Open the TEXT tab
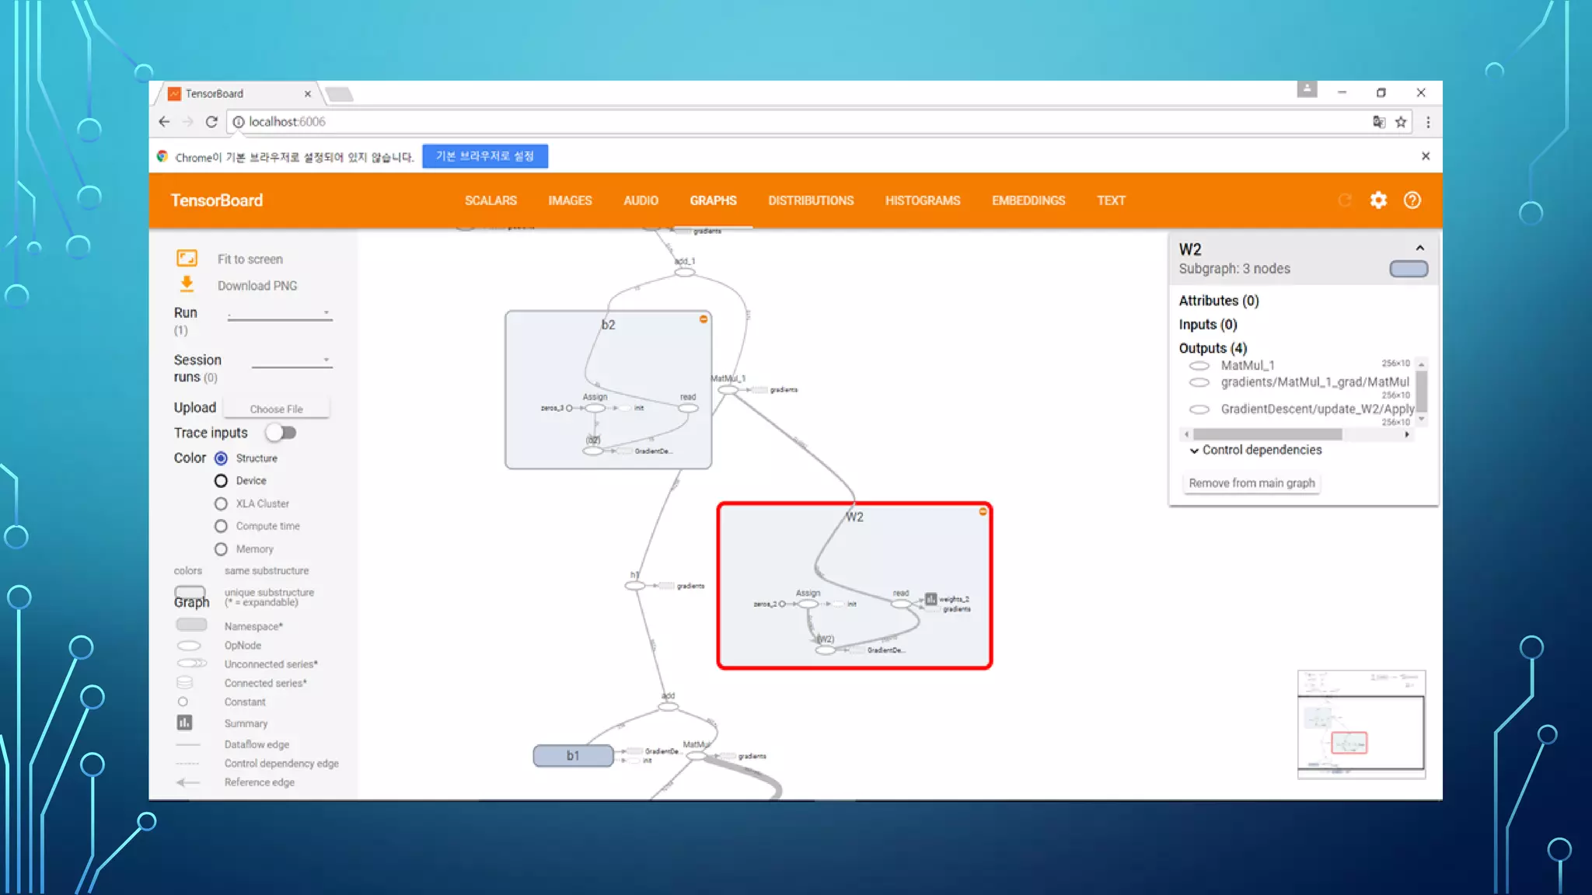1592x895 pixels. (1111, 200)
